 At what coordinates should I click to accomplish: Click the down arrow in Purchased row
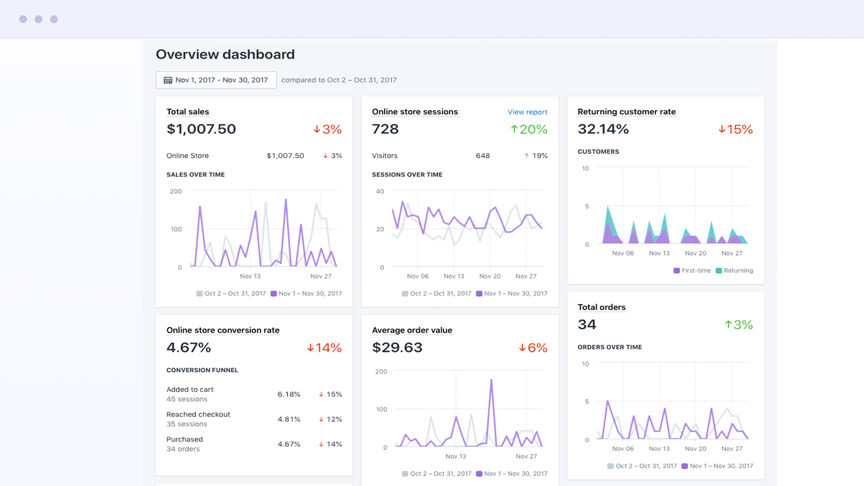click(x=321, y=445)
